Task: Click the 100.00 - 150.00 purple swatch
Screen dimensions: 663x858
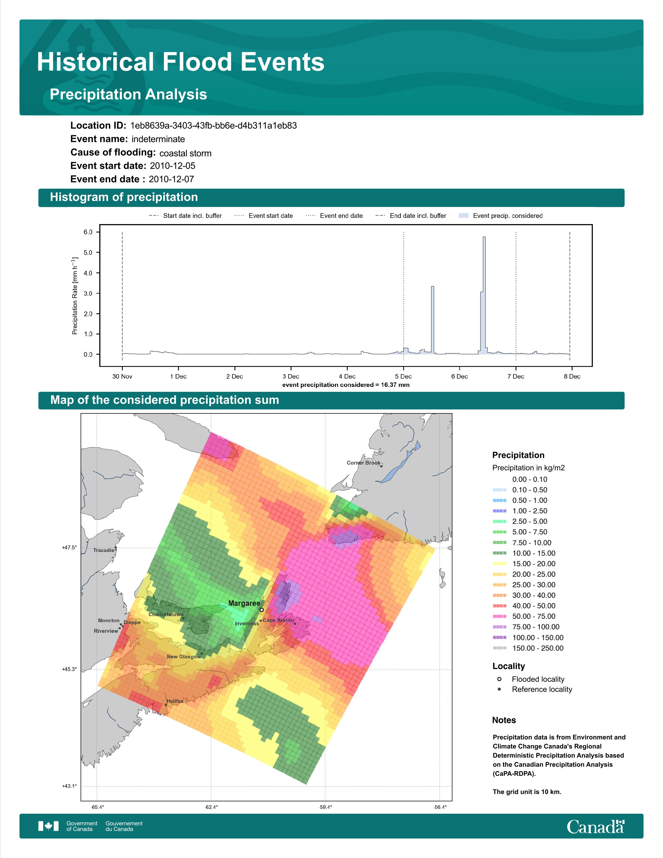Action: click(x=499, y=638)
